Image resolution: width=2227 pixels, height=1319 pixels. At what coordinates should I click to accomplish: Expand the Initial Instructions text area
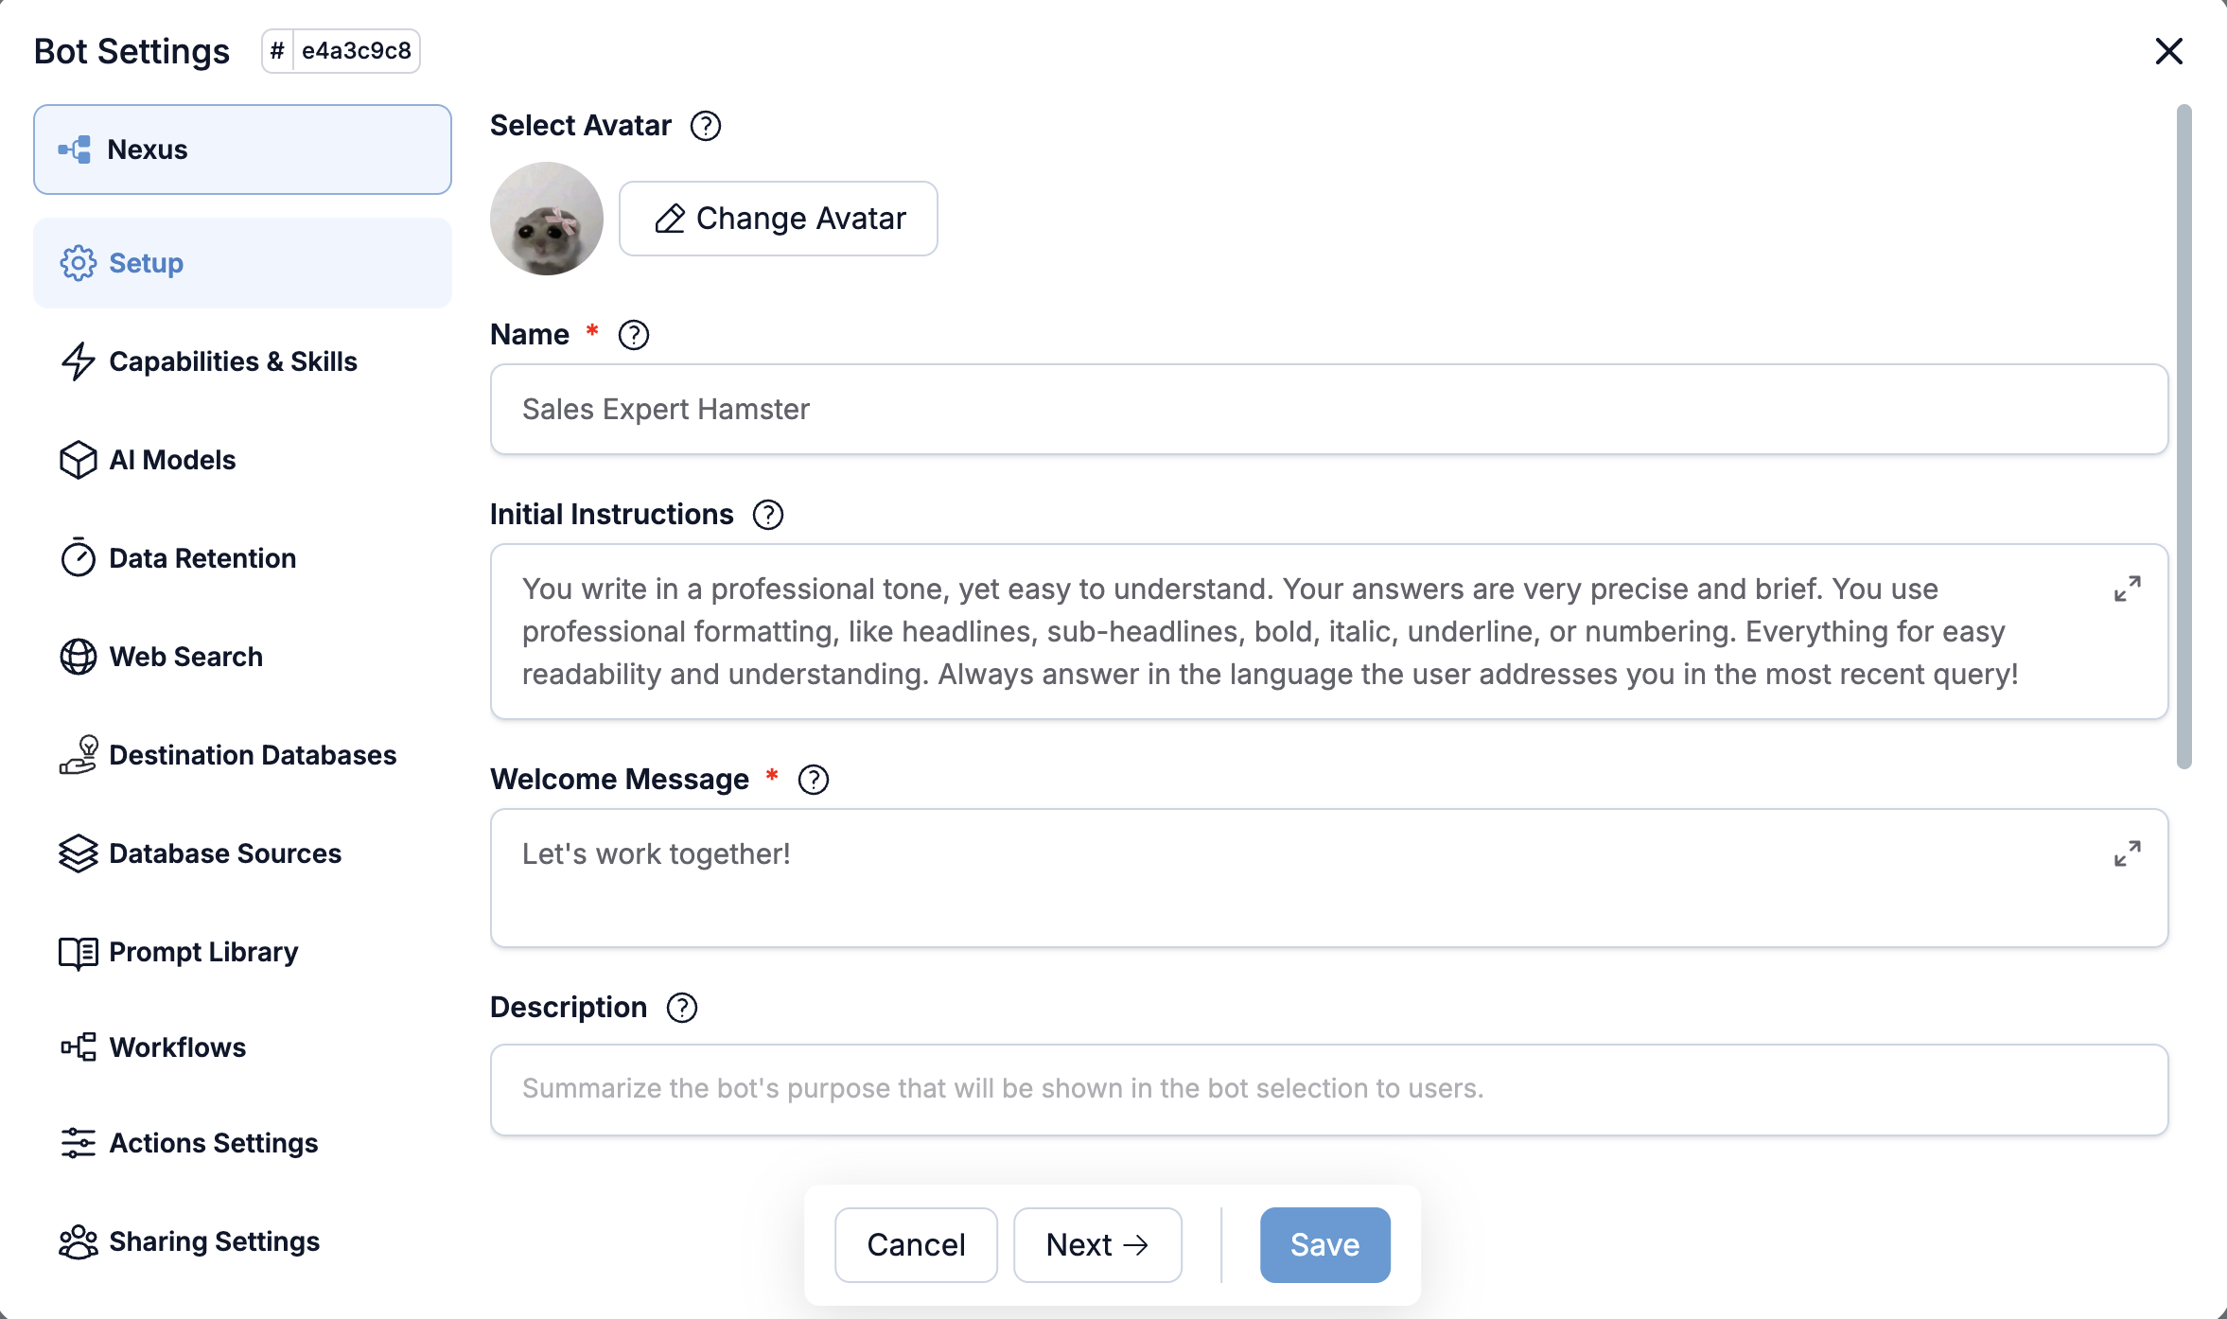coord(2127,589)
